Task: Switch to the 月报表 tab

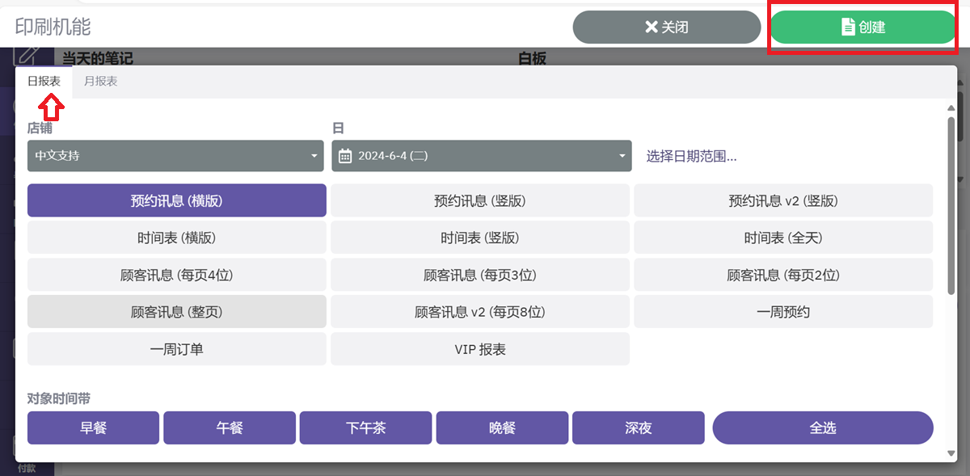Action: click(101, 82)
